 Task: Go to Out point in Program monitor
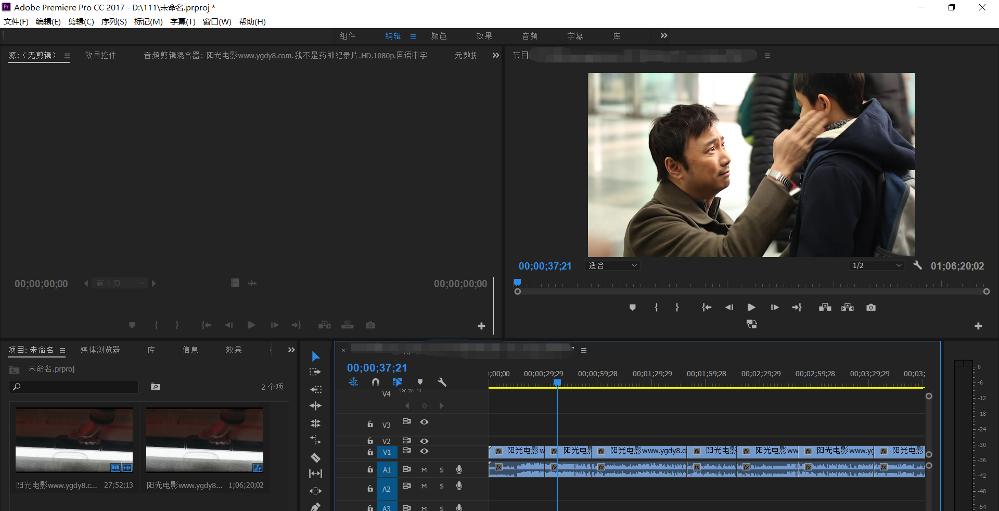click(797, 308)
